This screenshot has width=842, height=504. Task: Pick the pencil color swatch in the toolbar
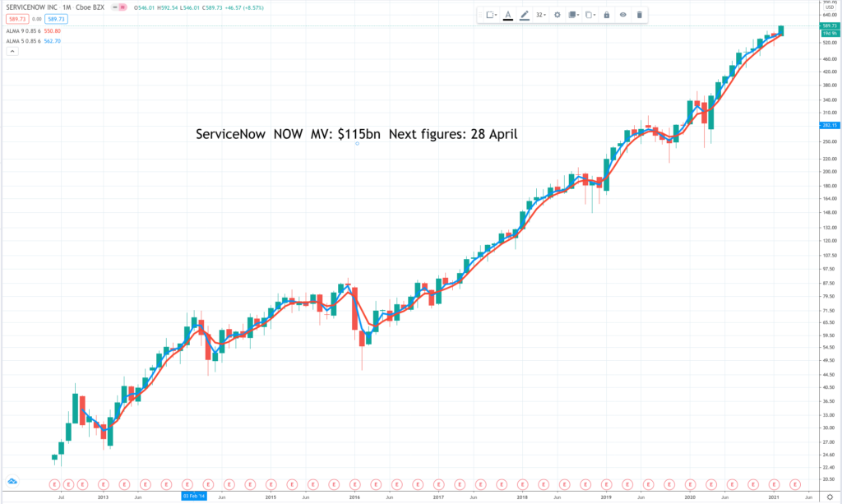pos(524,15)
